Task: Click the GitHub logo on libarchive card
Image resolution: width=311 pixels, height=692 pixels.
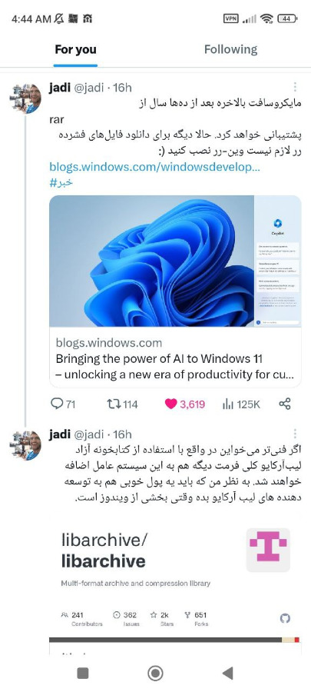Action: tap(285, 618)
